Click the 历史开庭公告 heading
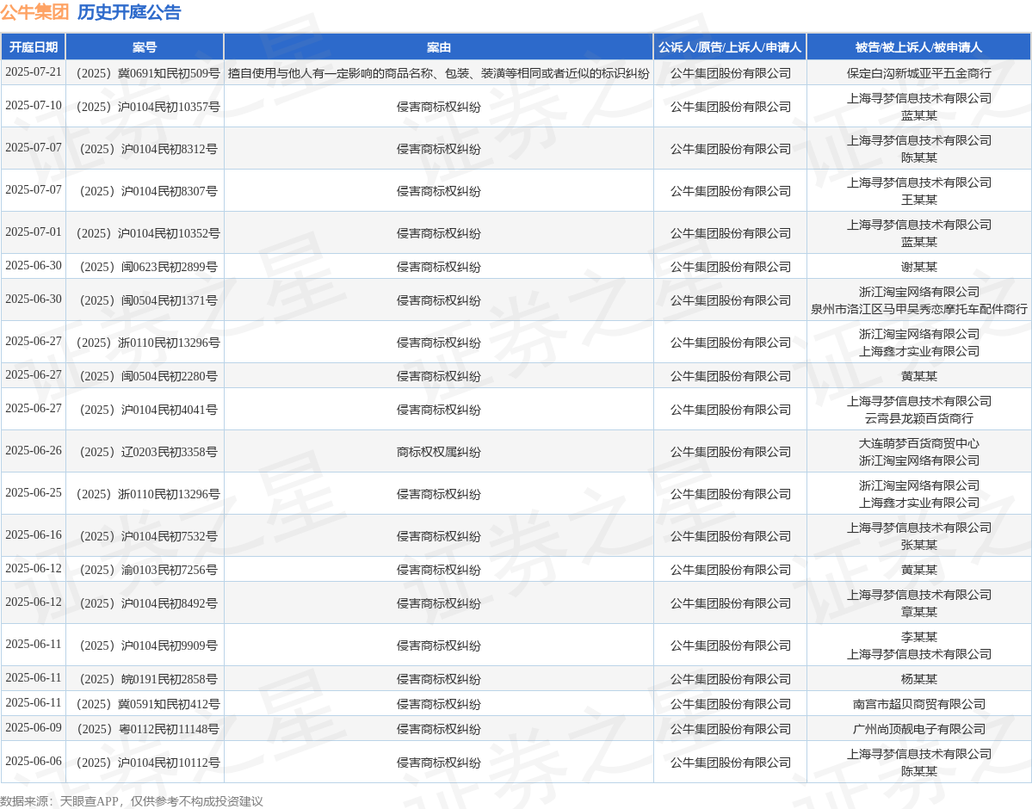Image resolution: width=1032 pixels, height=809 pixels. point(129,12)
